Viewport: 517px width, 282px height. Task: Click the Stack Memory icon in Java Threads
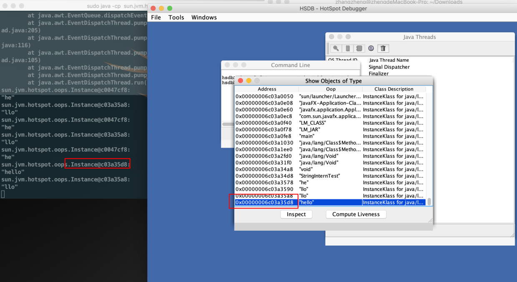click(x=348, y=48)
